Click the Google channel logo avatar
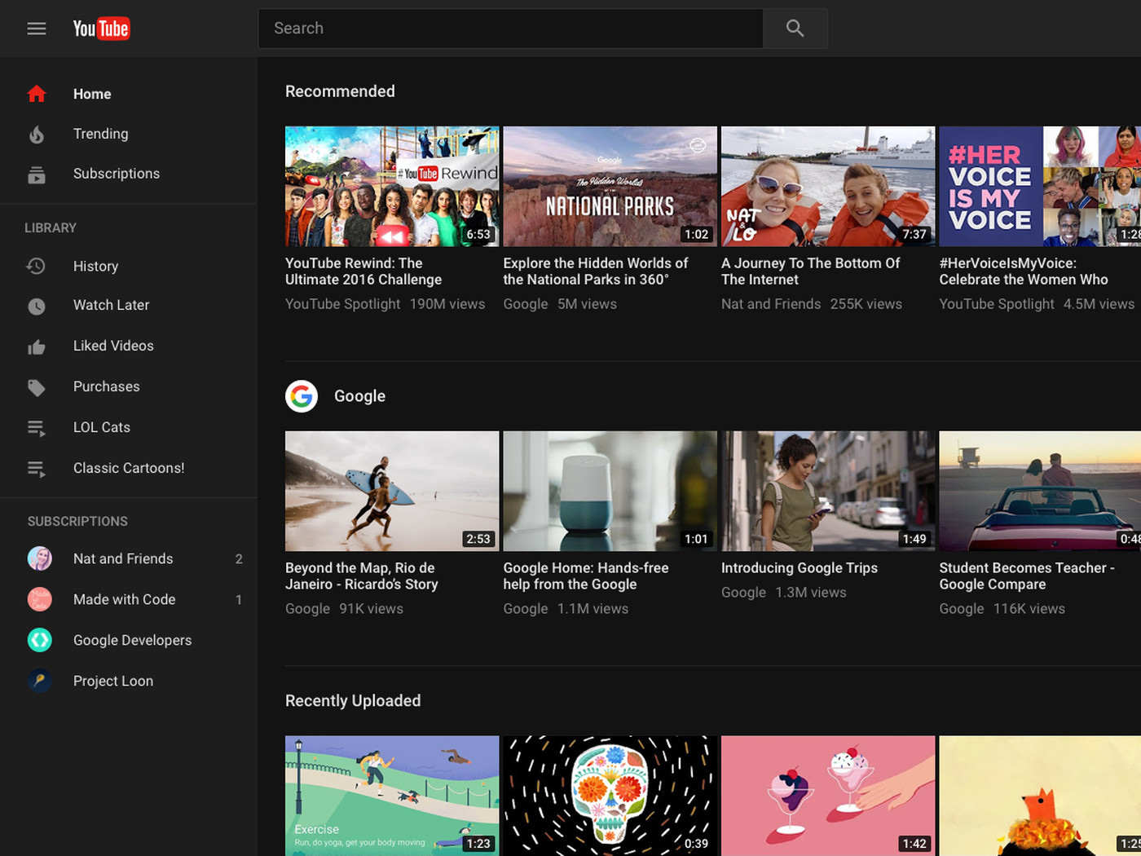The width and height of the screenshot is (1141, 856). tap(302, 396)
